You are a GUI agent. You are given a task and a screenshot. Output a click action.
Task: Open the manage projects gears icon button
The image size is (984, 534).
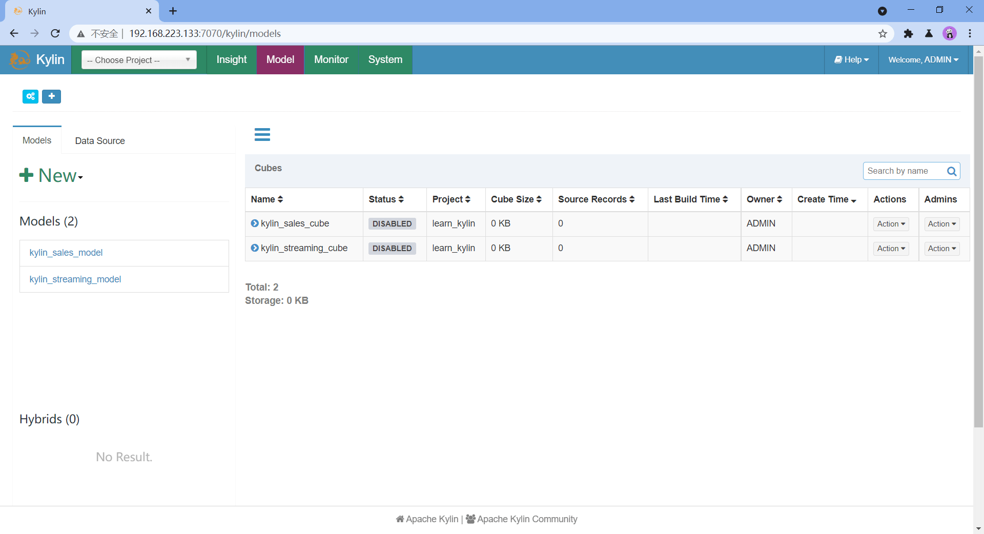(30, 96)
